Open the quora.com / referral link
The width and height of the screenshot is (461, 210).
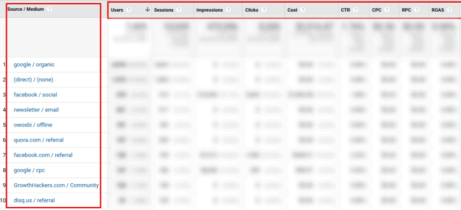pyautogui.click(x=39, y=140)
